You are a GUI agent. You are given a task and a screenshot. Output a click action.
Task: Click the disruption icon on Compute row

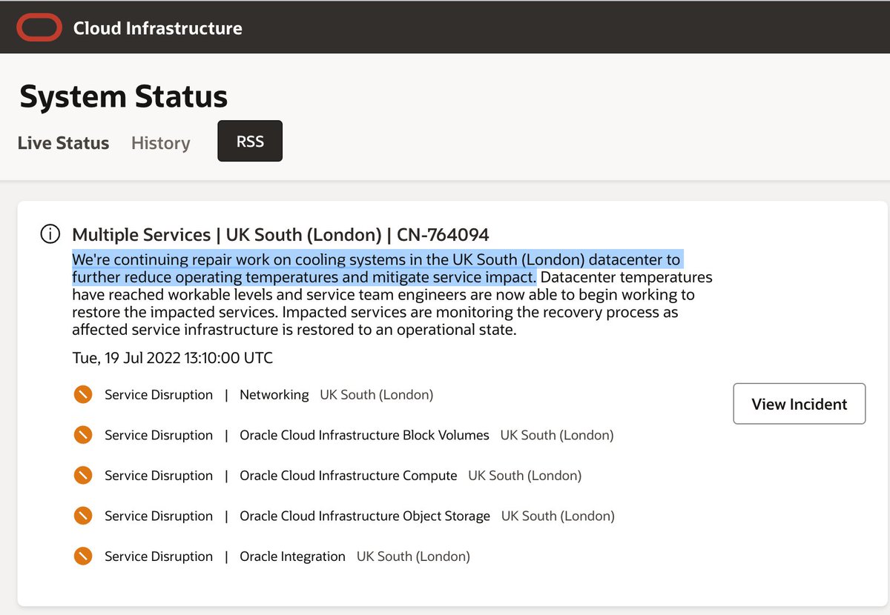click(x=83, y=476)
